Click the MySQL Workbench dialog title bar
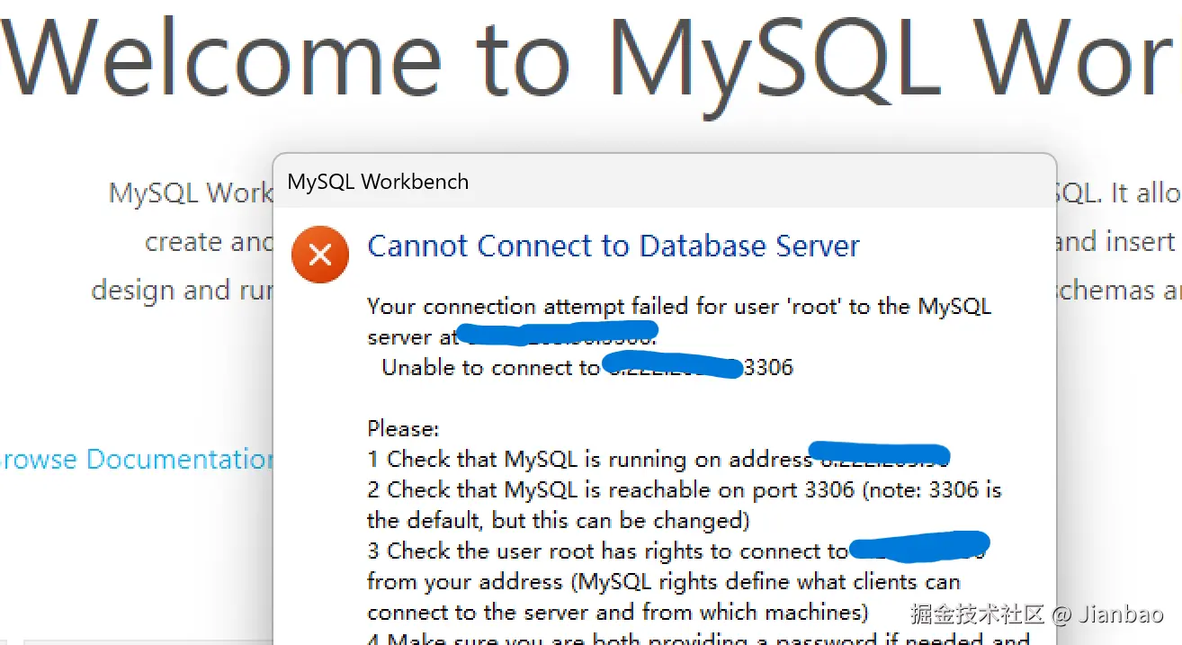1182x645 pixels. point(664,182)
